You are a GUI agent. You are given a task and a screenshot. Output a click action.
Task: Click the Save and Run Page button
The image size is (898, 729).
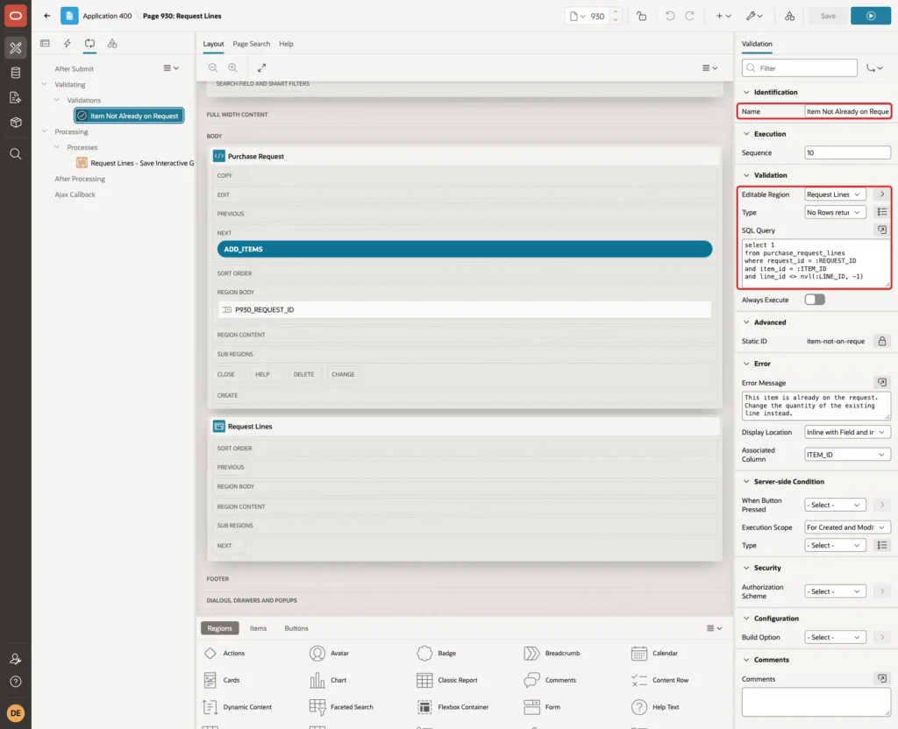[871, 16]
